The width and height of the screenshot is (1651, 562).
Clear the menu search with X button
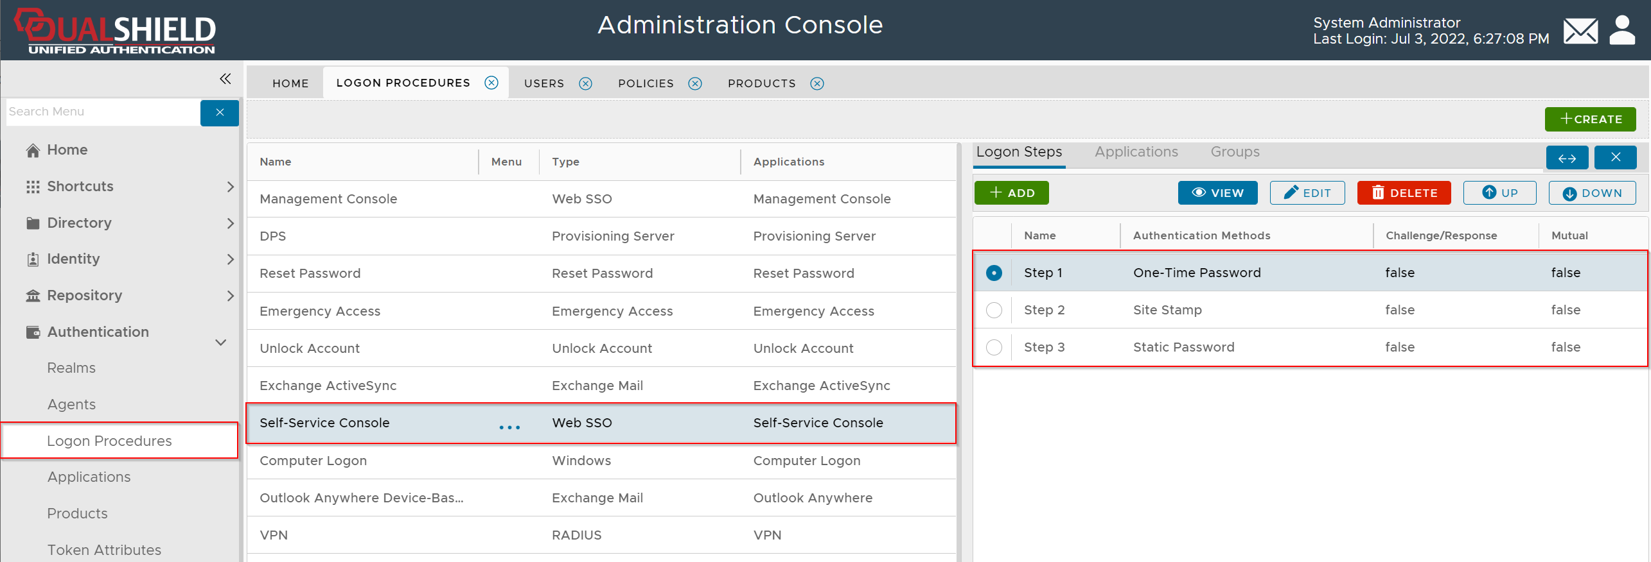coord(220,112)
